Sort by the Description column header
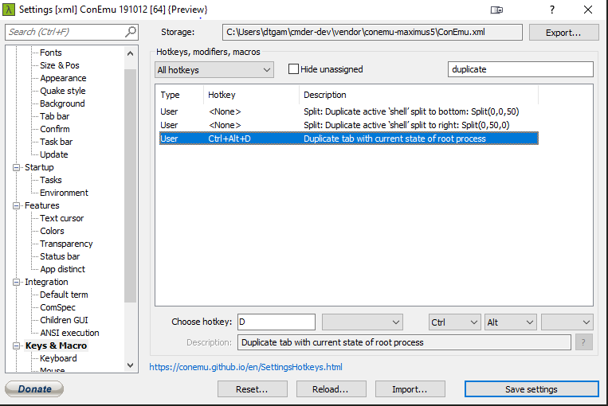 [419, 95]
